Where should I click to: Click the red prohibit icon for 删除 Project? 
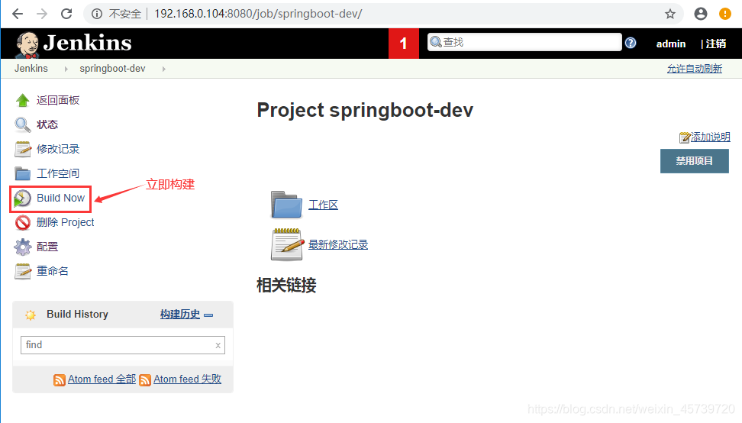pos(22,222)
